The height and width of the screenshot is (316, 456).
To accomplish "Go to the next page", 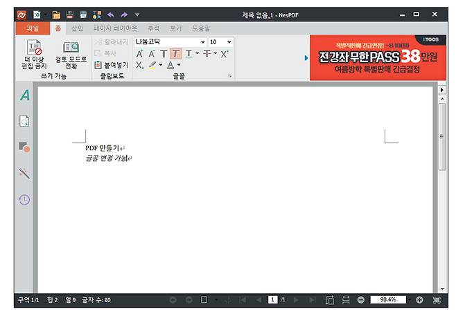I will (296, 299).
